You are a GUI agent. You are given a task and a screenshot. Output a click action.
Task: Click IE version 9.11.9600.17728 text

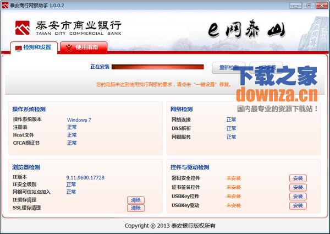(85, 177)
